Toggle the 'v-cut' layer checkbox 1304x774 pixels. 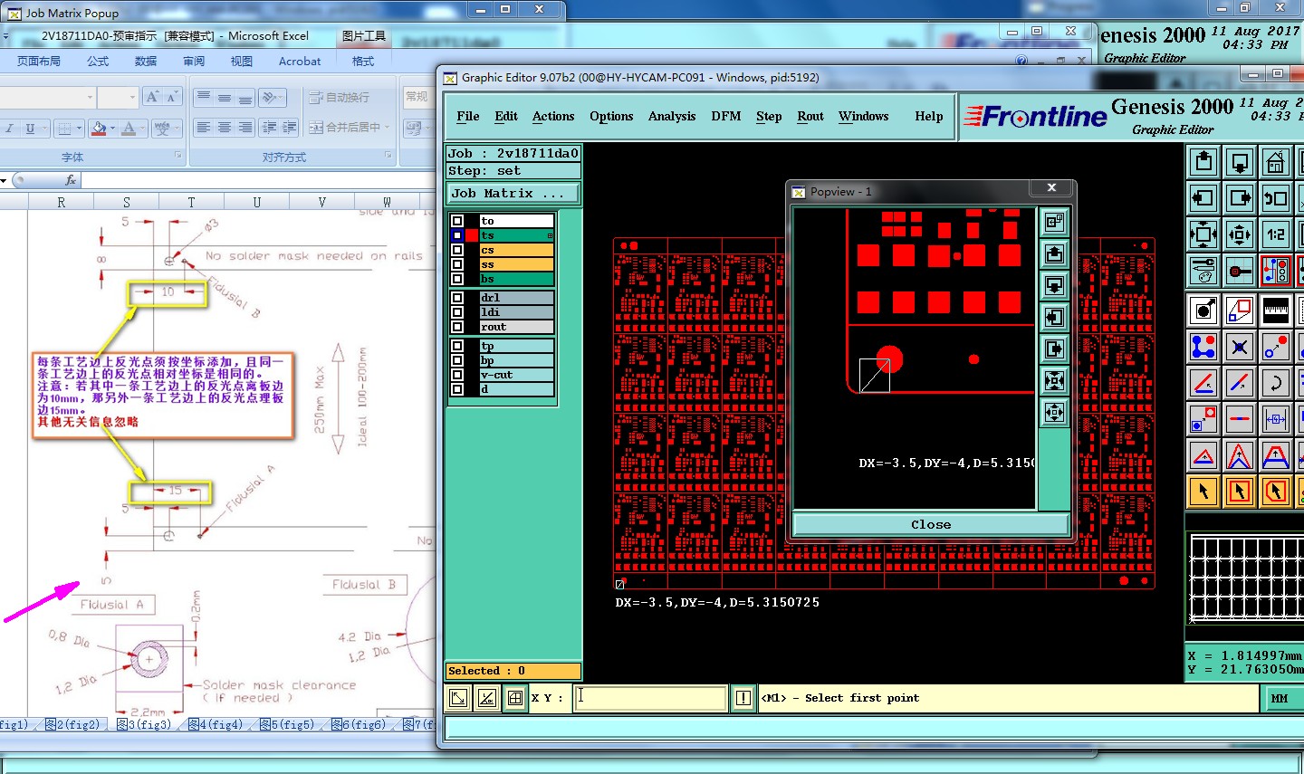457,375
